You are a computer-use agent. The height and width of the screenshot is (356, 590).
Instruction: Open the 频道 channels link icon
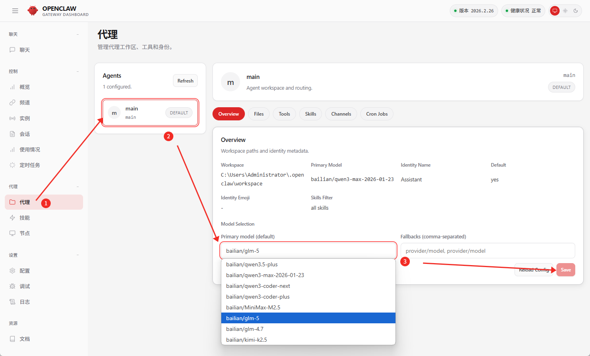pos(12,102)
